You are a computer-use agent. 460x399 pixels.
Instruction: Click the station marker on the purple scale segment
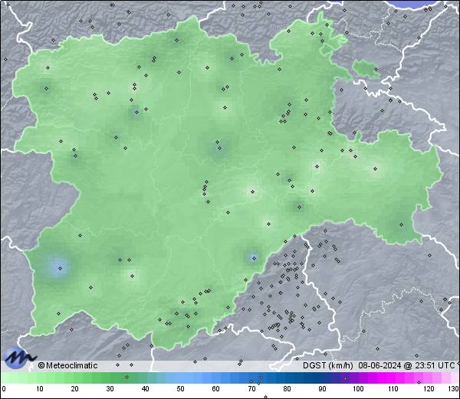pyautogui.click(x=345, y=378)
